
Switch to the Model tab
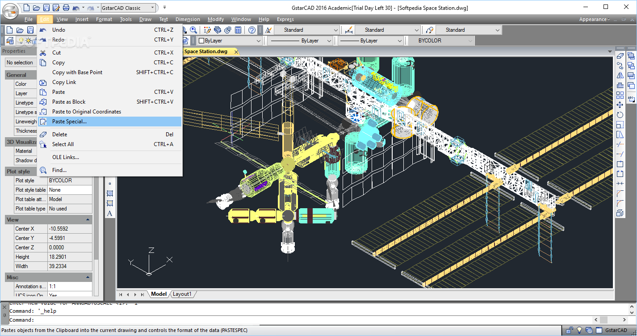coord(159,294)
